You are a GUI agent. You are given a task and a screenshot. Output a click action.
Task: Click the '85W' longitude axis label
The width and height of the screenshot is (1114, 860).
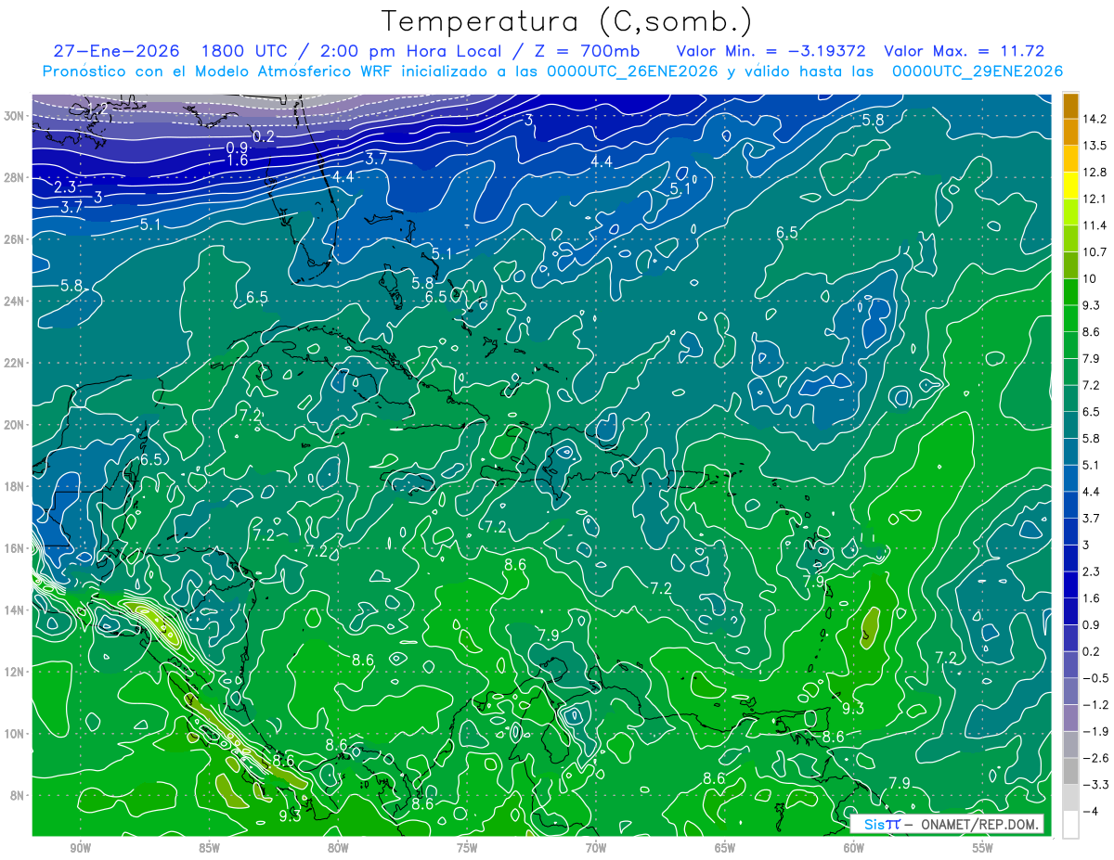pos(209,849)
